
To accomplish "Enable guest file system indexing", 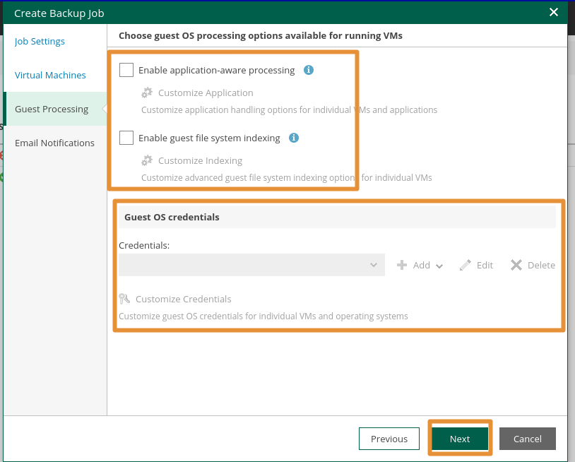I will [126, 138].
